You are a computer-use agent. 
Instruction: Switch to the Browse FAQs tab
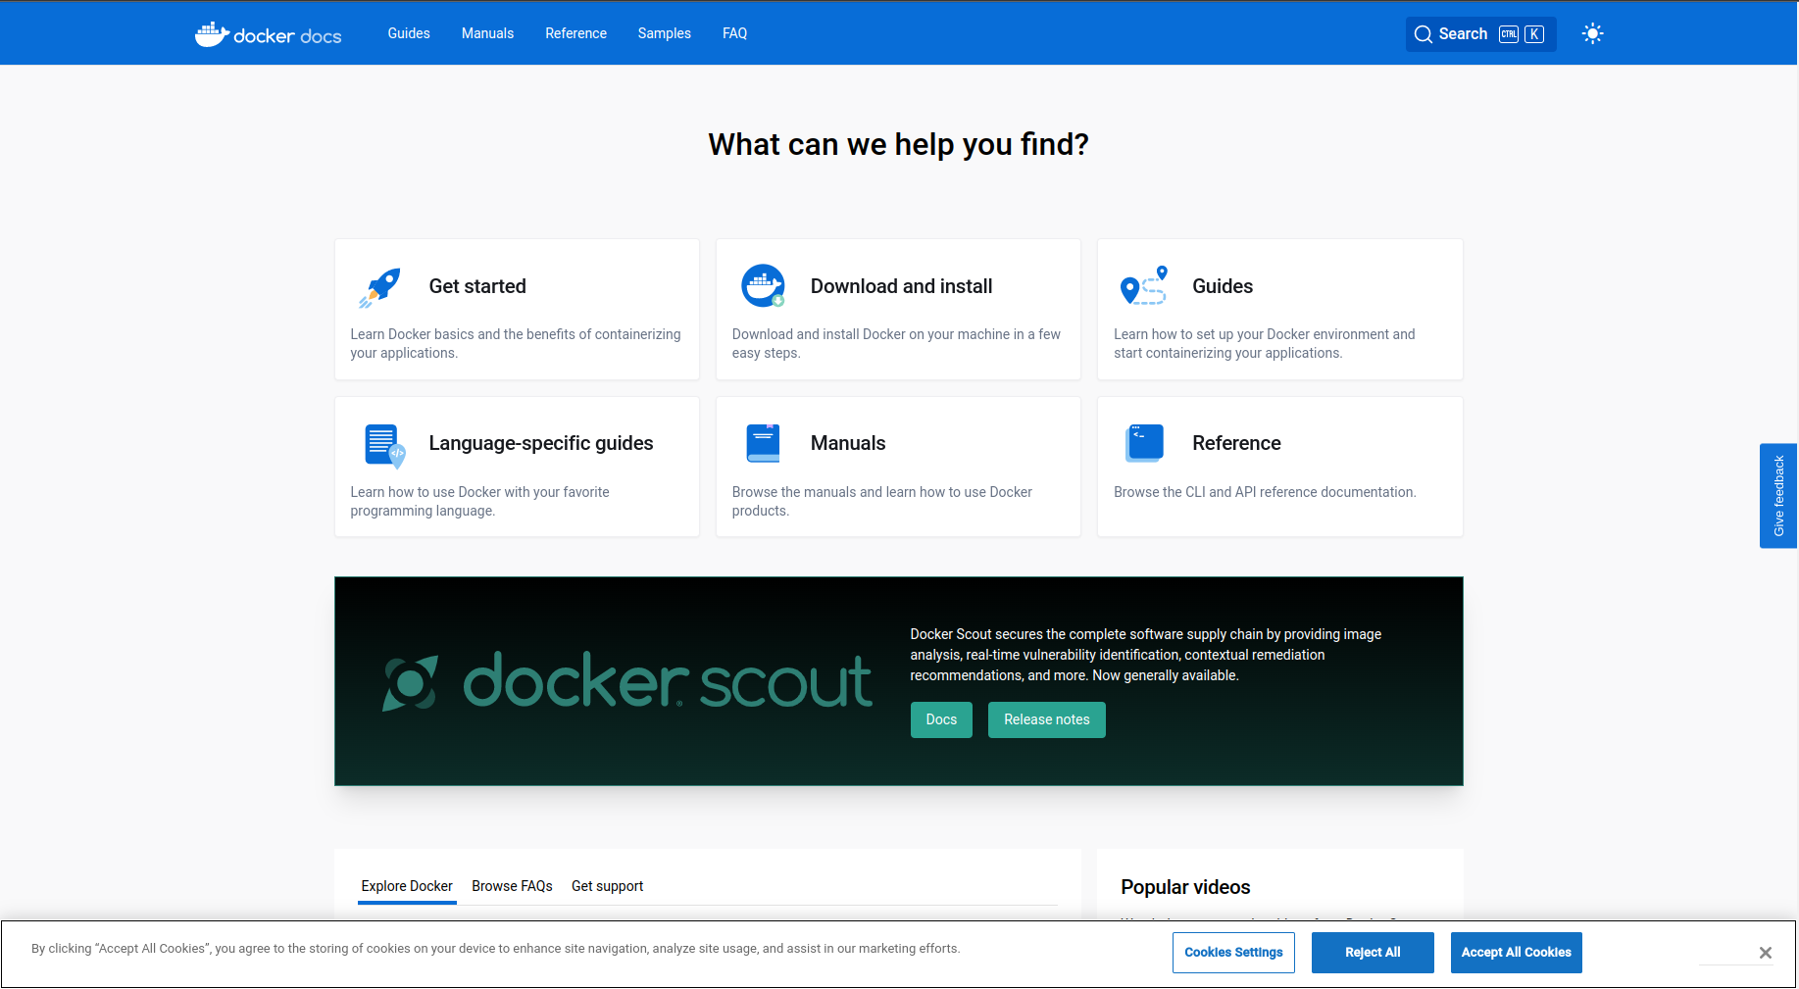click(x=512, y=886)
